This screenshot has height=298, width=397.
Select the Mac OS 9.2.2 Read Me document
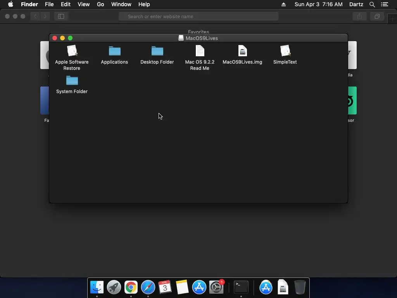(x=200, y=51)
